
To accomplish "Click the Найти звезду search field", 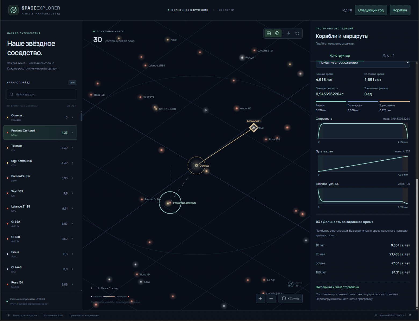I will coord(42,94).
